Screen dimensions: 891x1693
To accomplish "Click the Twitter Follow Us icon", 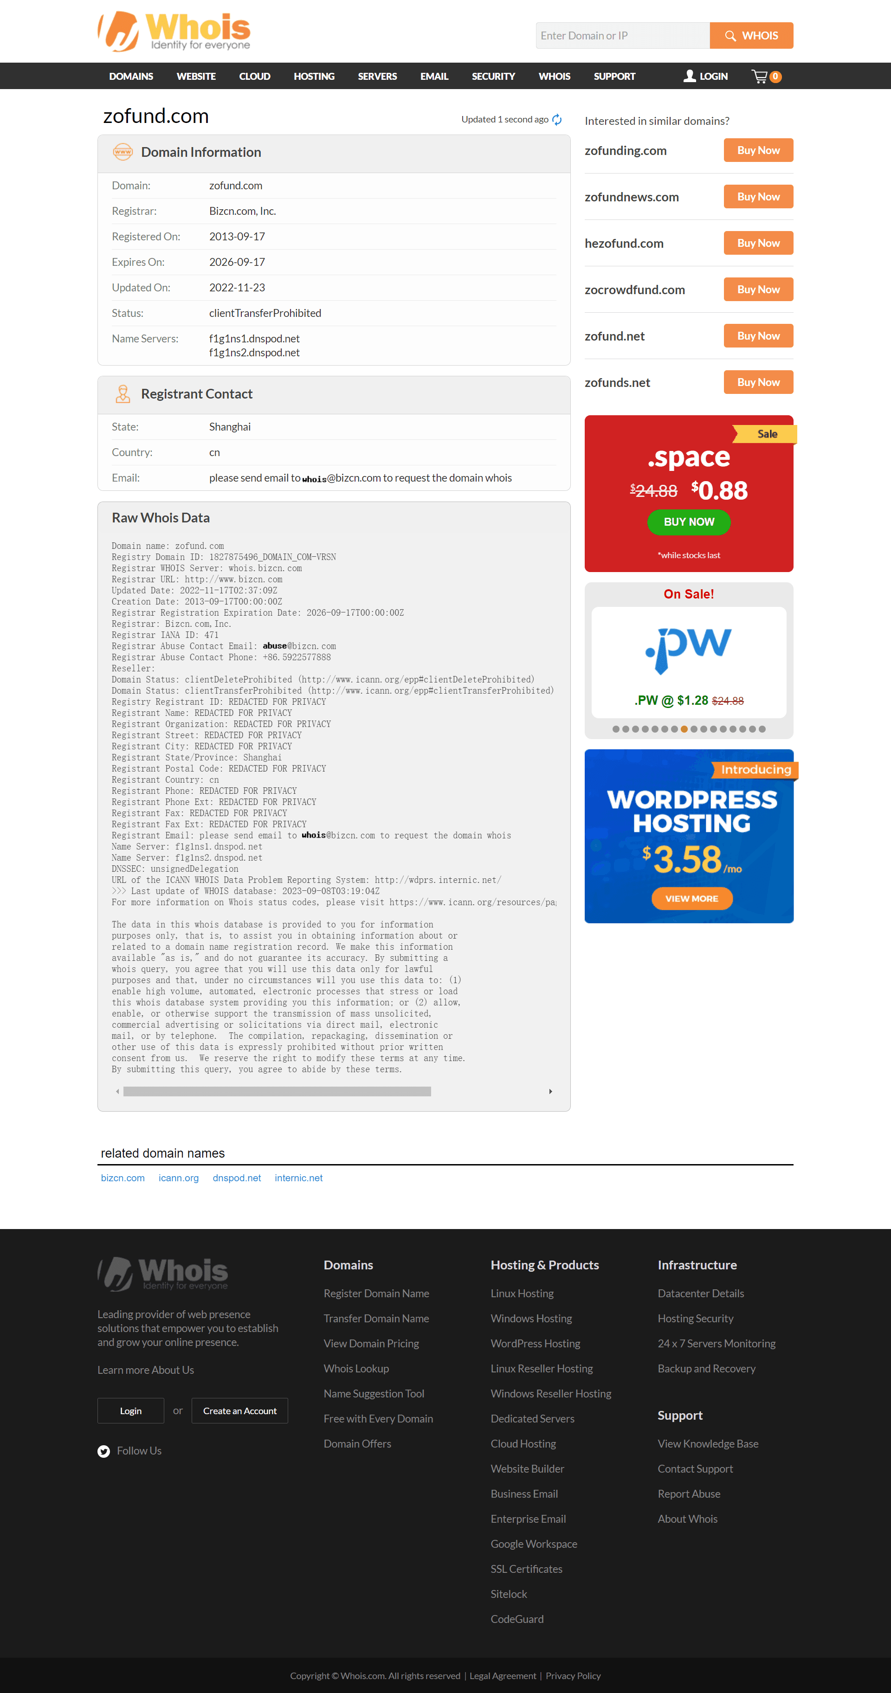I will coord(103,1451).
